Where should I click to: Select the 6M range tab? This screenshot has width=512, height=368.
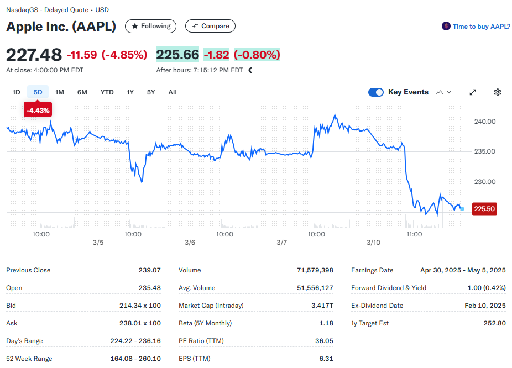82,92
